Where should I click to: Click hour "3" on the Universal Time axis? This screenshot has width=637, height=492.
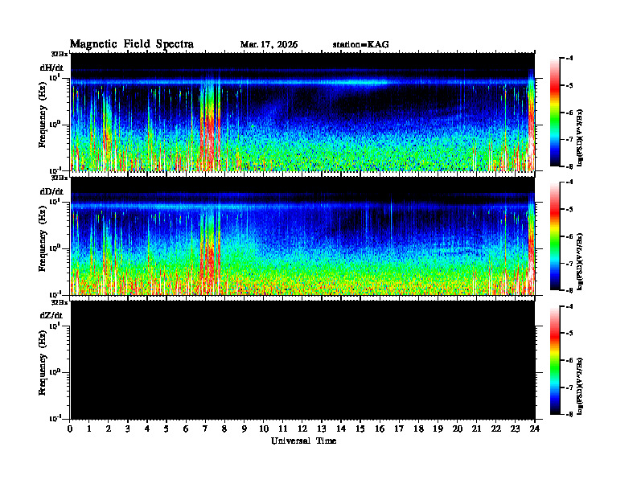[x=128, y=429]
